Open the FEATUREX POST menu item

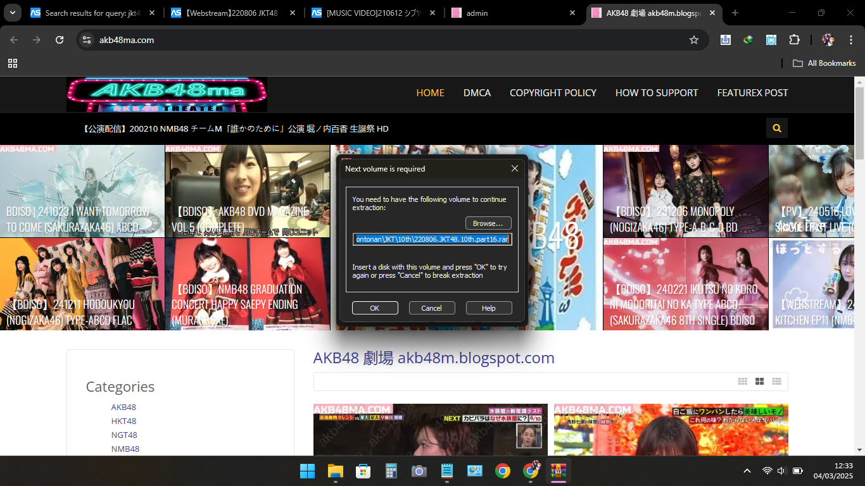pos(752,93)
